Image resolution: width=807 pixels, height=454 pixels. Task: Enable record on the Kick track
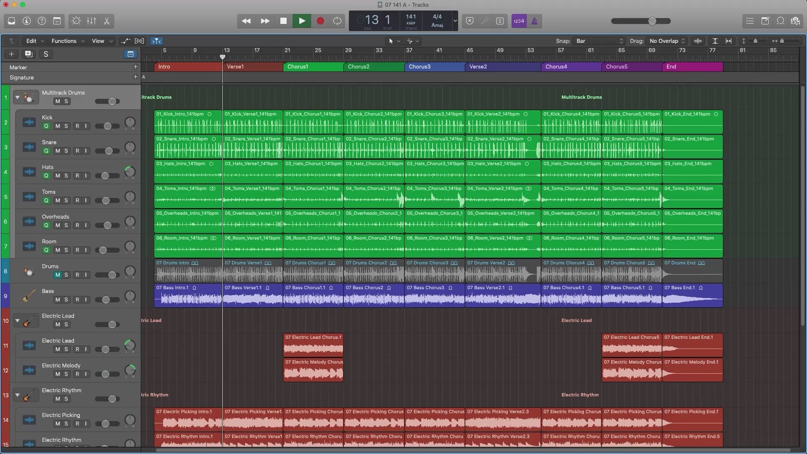click(77, 126)
